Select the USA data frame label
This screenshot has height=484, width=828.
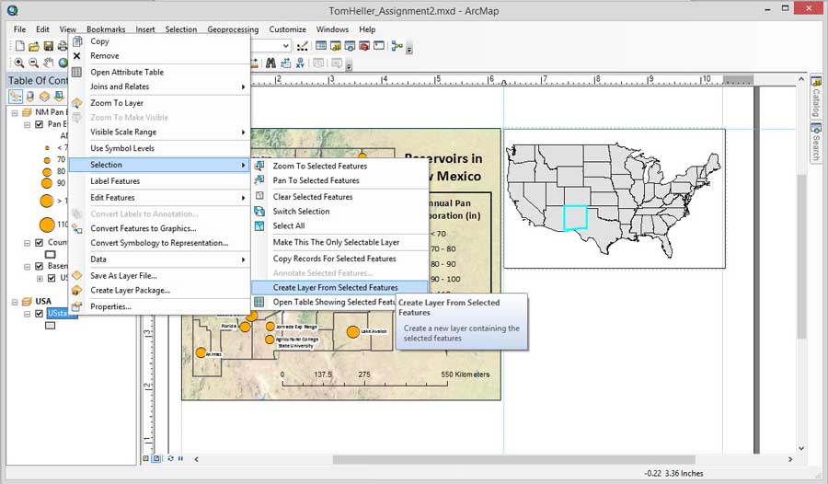tap(43, 301)
